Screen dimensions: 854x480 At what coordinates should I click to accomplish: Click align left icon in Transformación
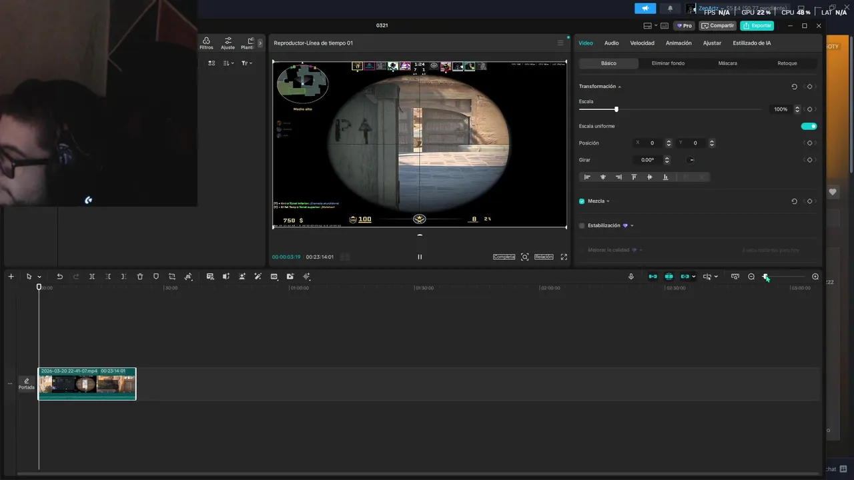(587, 177)
